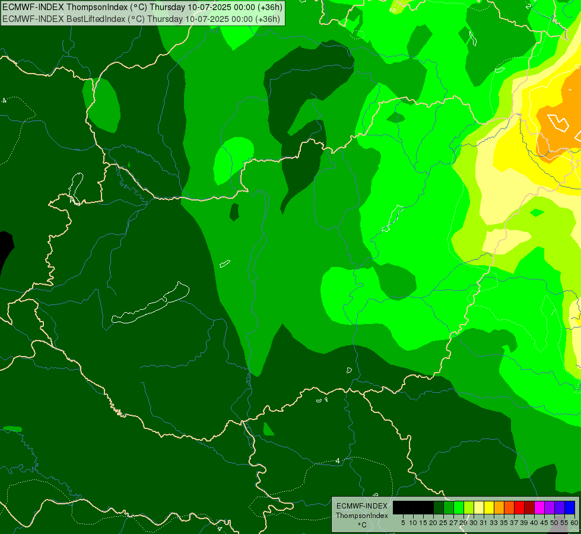Screen dimensions: 581x534
Task: Select the magenta 40-45 legend swatch
Action: click(539, 508)
